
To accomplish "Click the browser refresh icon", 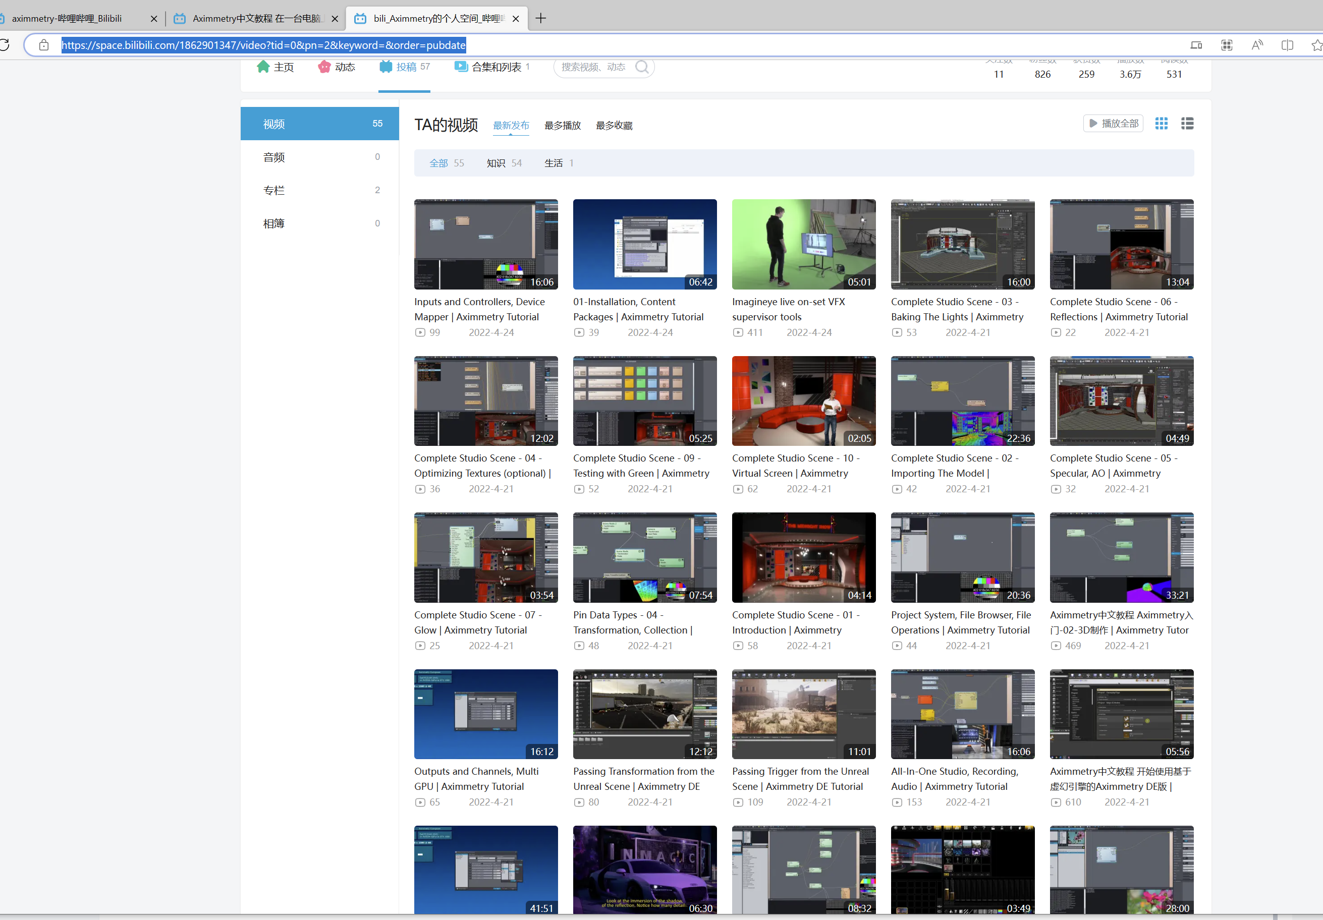I will point(5,45).
